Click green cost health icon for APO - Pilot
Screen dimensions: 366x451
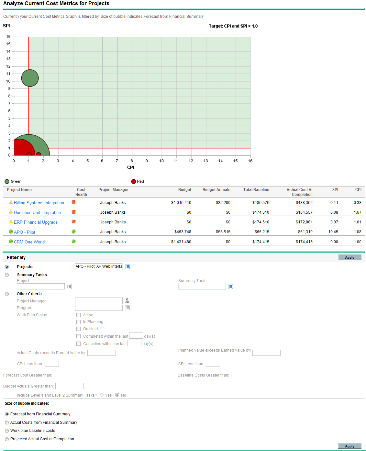point(73,232)
